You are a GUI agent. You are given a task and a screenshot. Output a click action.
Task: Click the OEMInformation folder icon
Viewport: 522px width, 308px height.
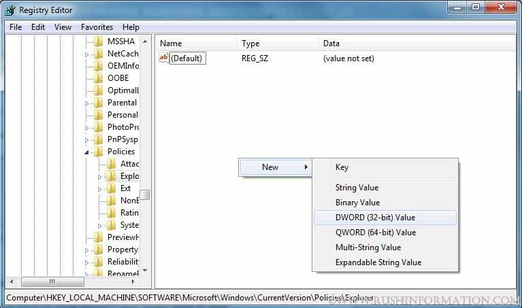99,66
